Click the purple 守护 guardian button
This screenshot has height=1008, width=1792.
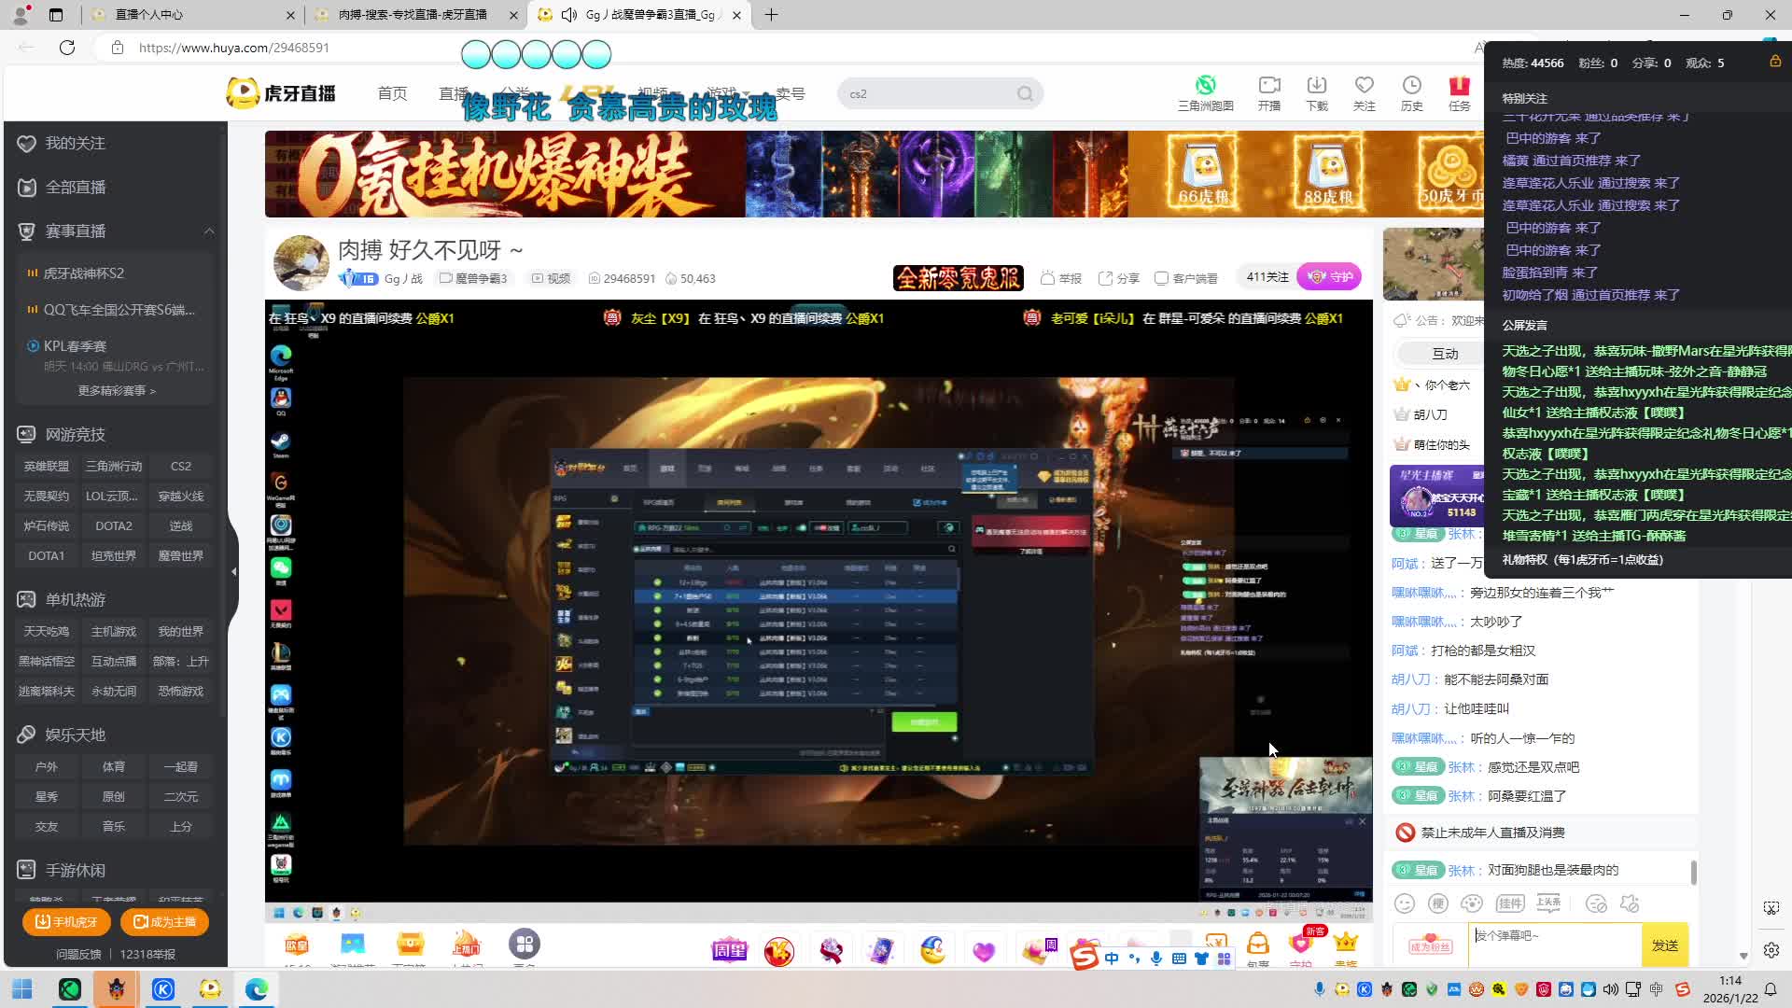pos(1330,277)
